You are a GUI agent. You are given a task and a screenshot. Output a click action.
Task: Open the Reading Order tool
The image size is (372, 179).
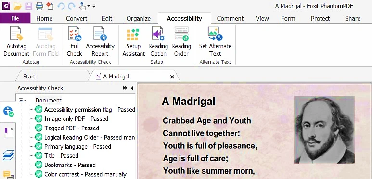point(181,42)
